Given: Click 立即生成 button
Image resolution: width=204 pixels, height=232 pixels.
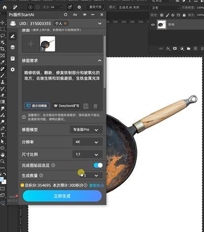Looking at the screenshot, I should coord(62,196).
